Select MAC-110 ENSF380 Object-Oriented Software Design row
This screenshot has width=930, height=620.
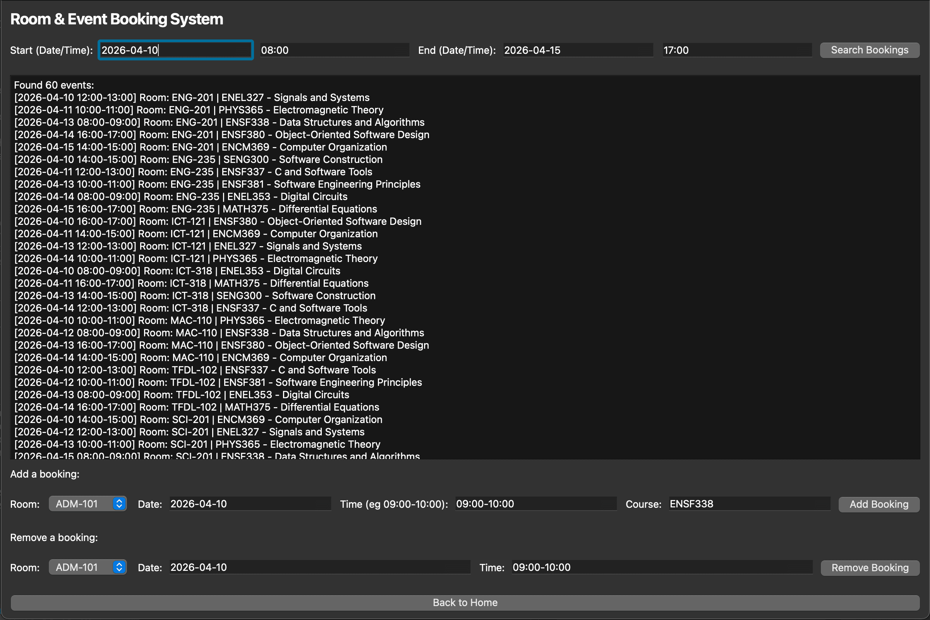221,345
